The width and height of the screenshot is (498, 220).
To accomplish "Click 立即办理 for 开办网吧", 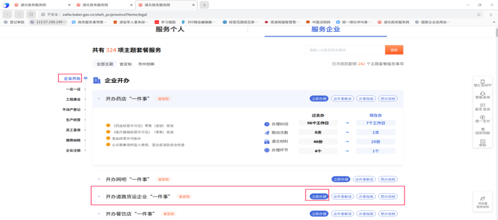I will point(341,179).
